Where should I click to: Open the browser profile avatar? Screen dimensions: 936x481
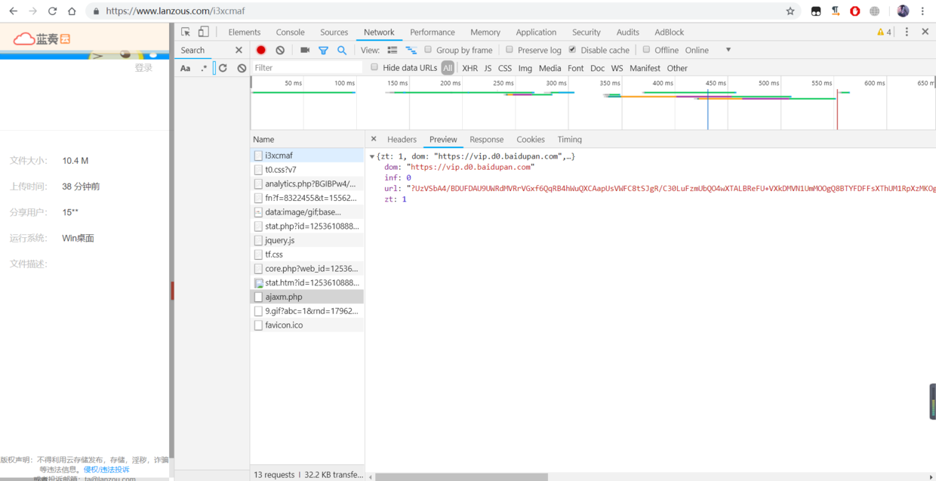pyautogui.click(x=903, y=11)
